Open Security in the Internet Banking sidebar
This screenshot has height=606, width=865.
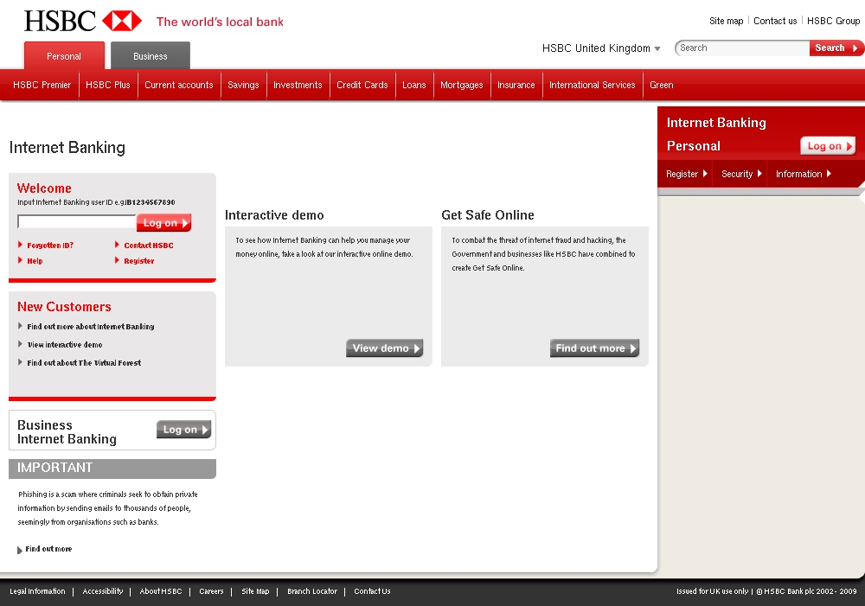(x=742, y=174)
